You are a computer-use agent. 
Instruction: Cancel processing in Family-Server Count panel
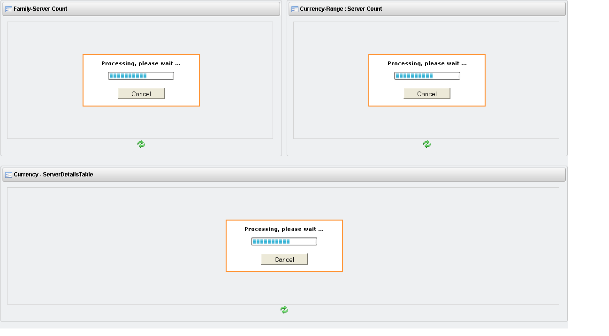pos(141,94)
